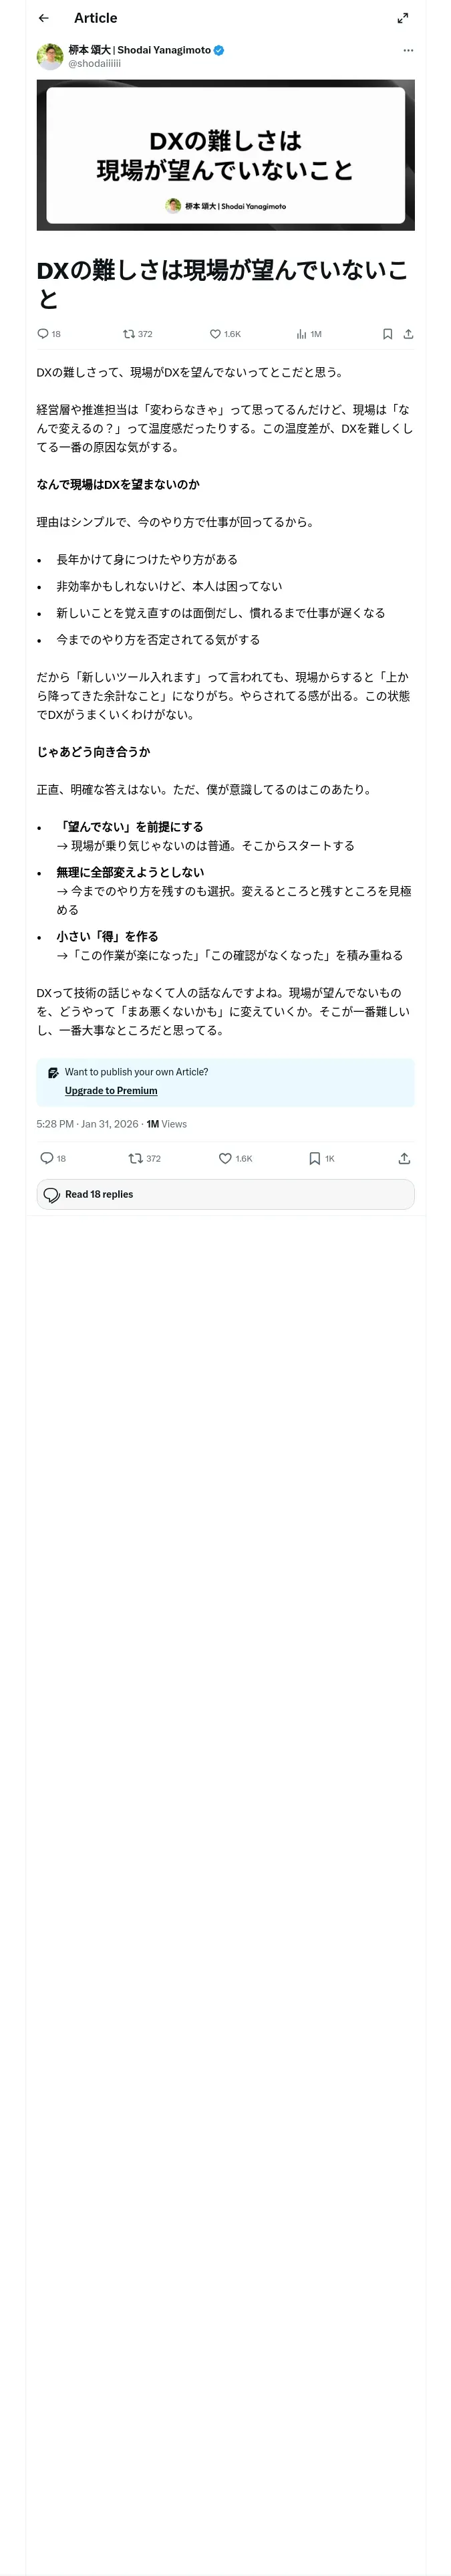Image resolution: width=451 pixels, height=2576 pixels.
Task: Expand the article to full-screen view
Action: tap(403, 18)
